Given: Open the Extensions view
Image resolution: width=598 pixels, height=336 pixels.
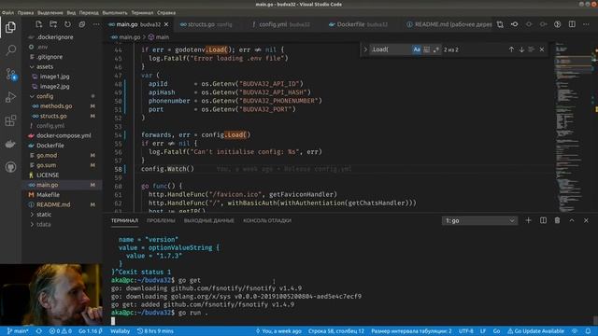Looking at the screenshot, I should point(10,120).
